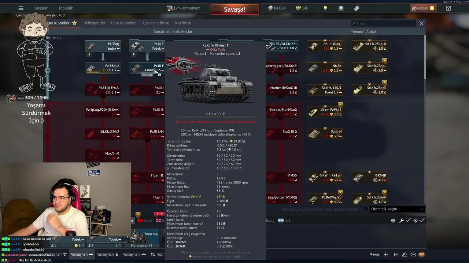
Task: Collapse the Rütbe I section
Action: tap(54, 38)
